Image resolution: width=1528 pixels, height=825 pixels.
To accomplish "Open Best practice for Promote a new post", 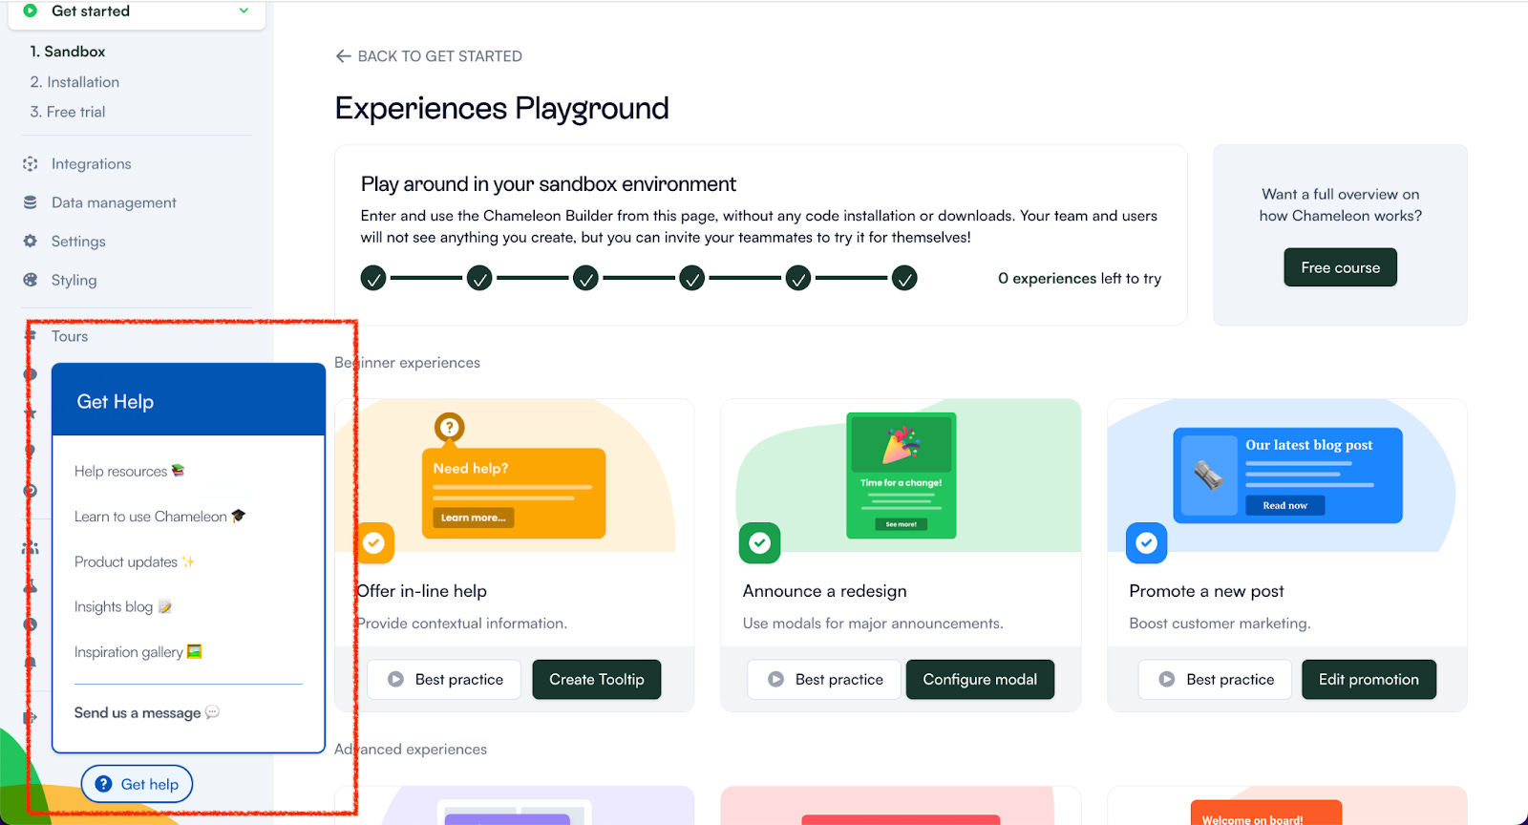I will tap(1216, 679).
